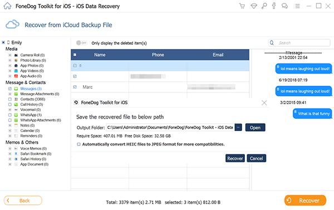Click the Open folder button
This screenshot has width=334, height=210.
255,128
